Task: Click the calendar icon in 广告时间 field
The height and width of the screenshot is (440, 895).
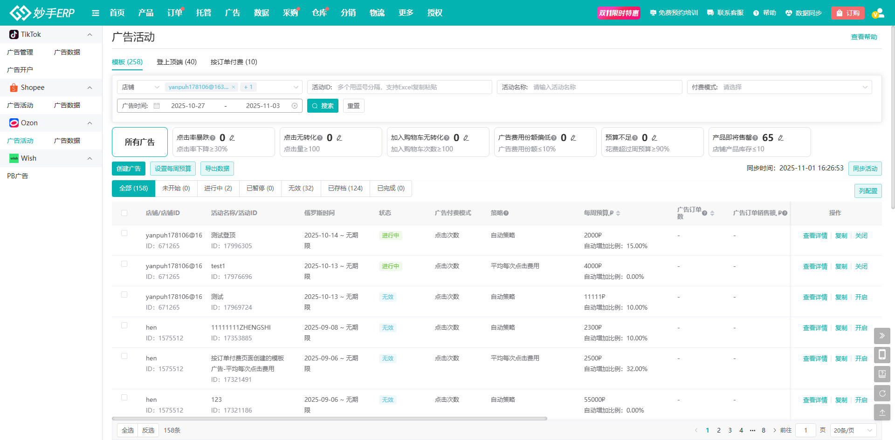Action: tap(157, 106)
